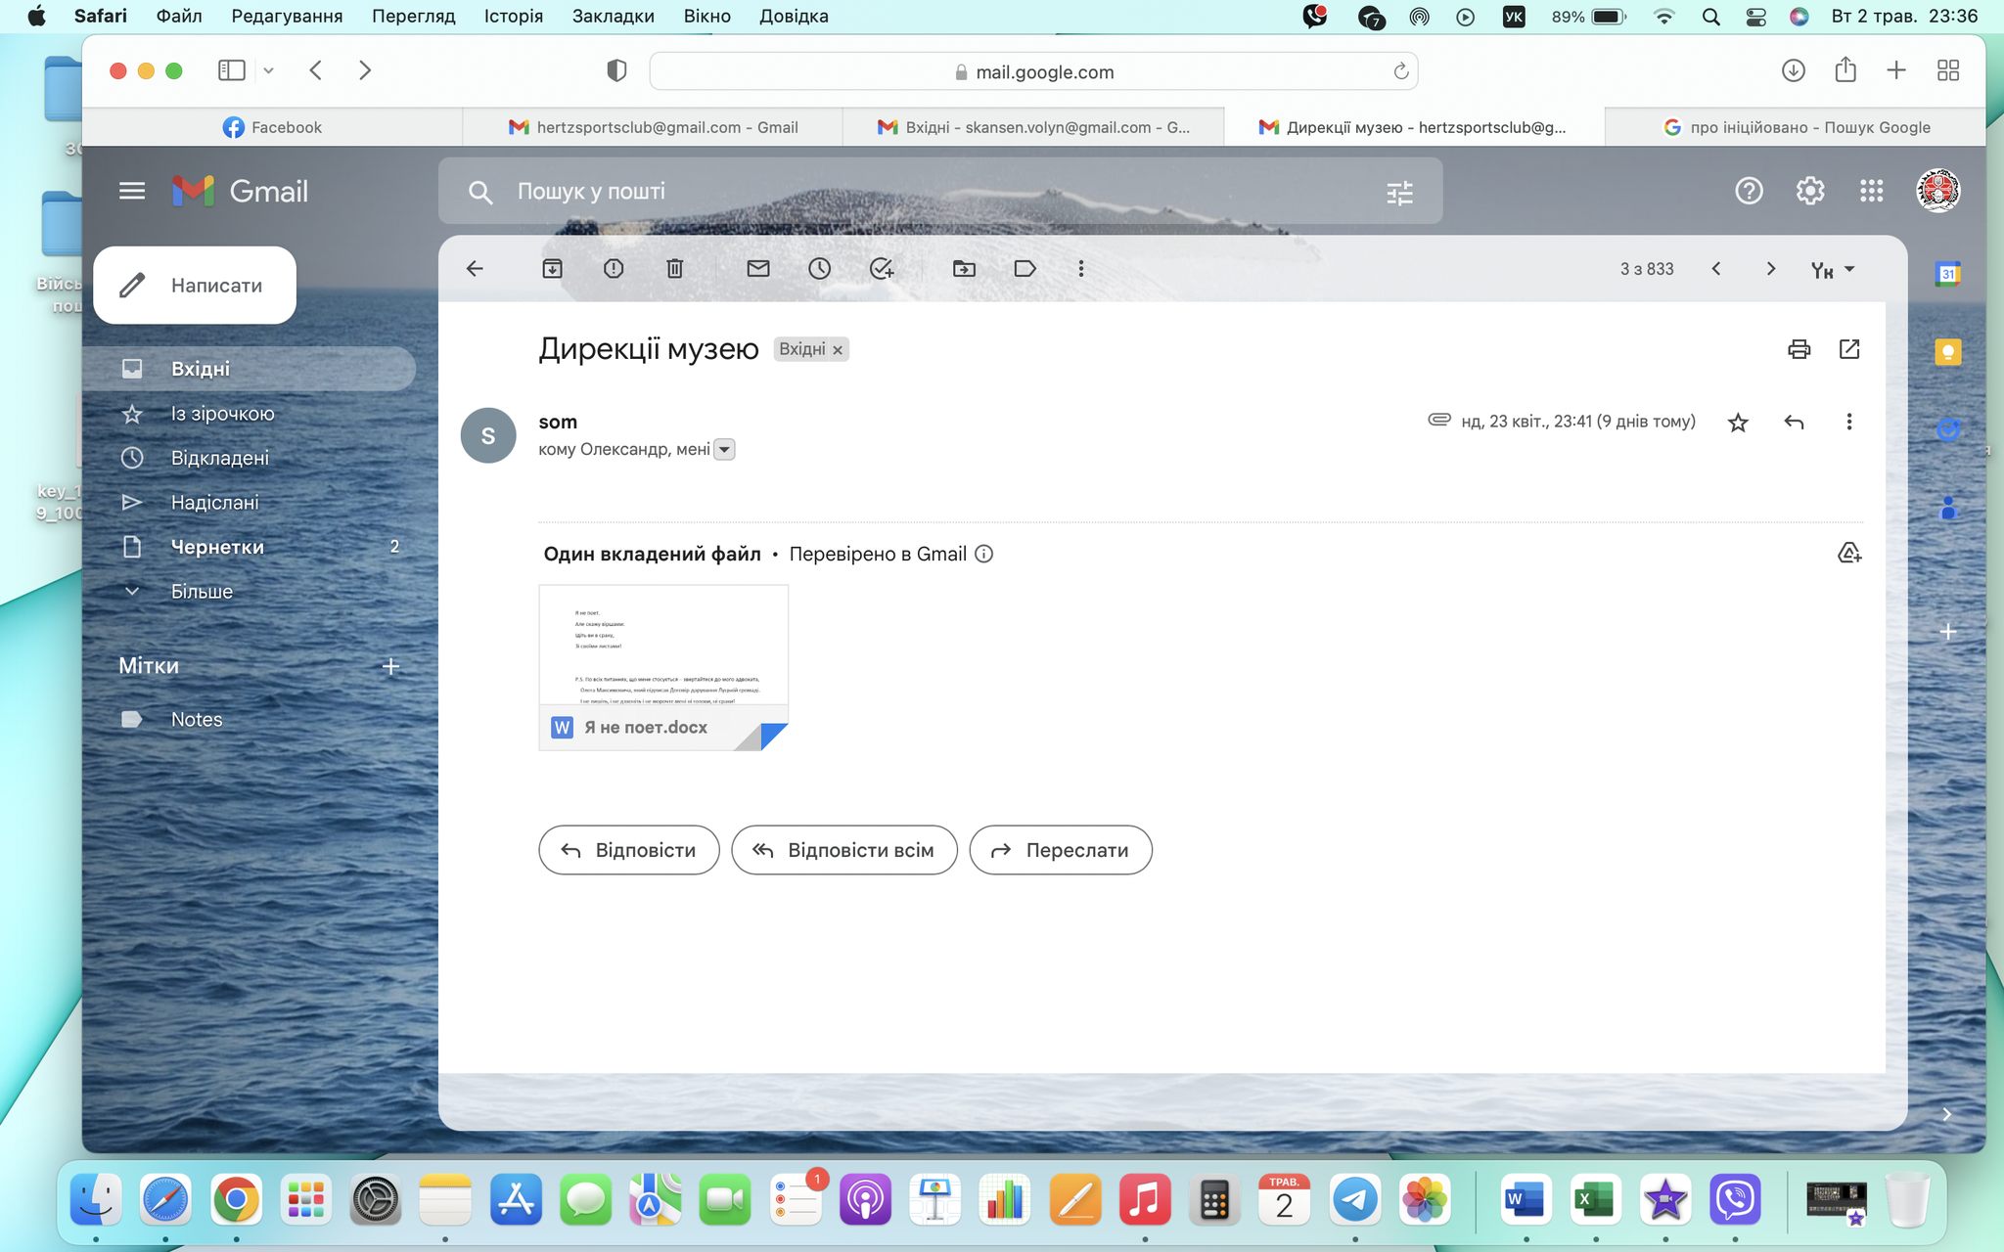Viewport: 2004px width, 1252px height.
Task: Click the Відповісти всім button
Action: 843,850
